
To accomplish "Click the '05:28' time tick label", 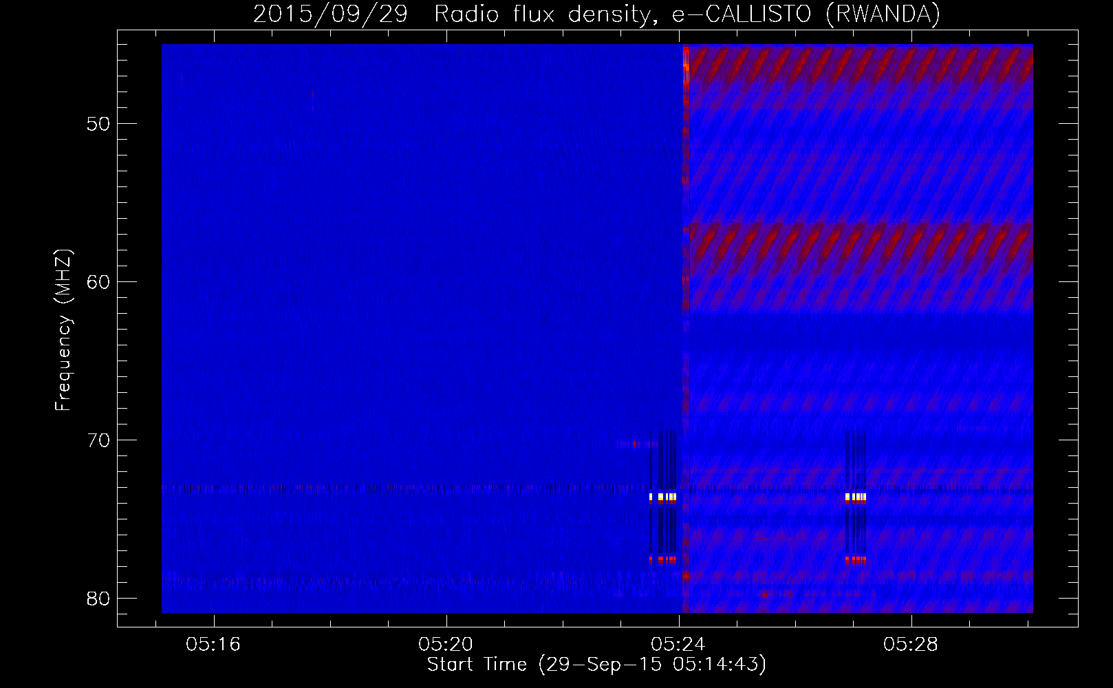I will click(x=911, y=645).
